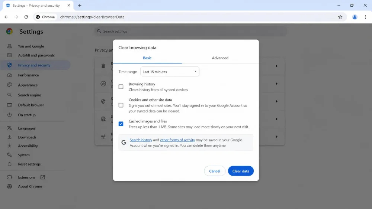Open System settings
Screen dimensions: 372x209
point(24,155)
